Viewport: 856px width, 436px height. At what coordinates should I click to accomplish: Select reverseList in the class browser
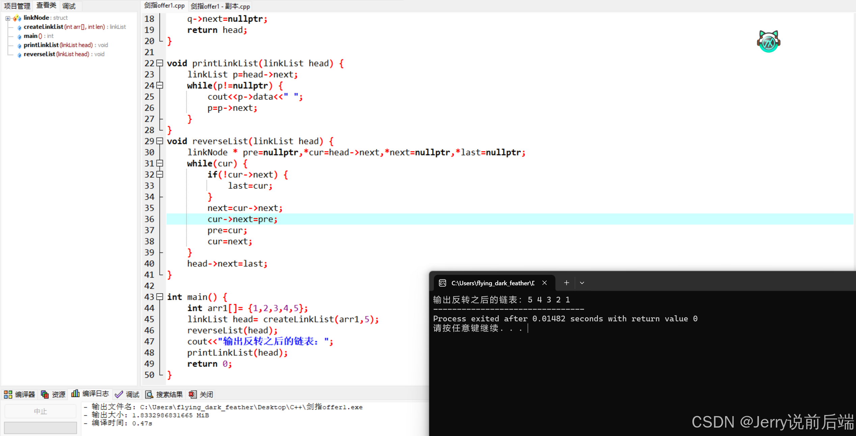pos(39,54)
